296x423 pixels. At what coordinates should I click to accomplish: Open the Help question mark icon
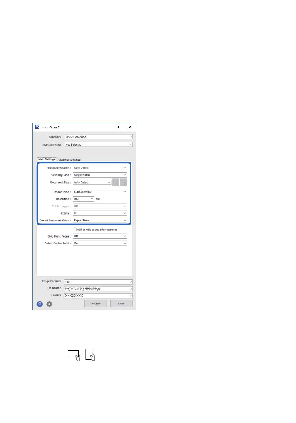pos(40,304)
